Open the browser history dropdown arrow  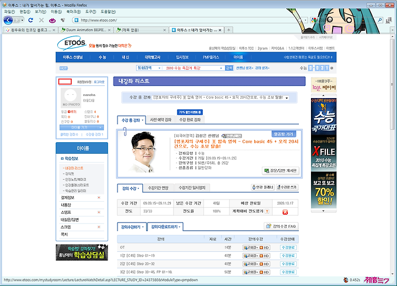tap(22, 20)
